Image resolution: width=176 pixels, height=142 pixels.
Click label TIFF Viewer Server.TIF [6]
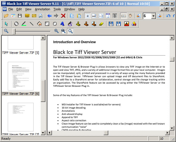click(x=21, y=94)
